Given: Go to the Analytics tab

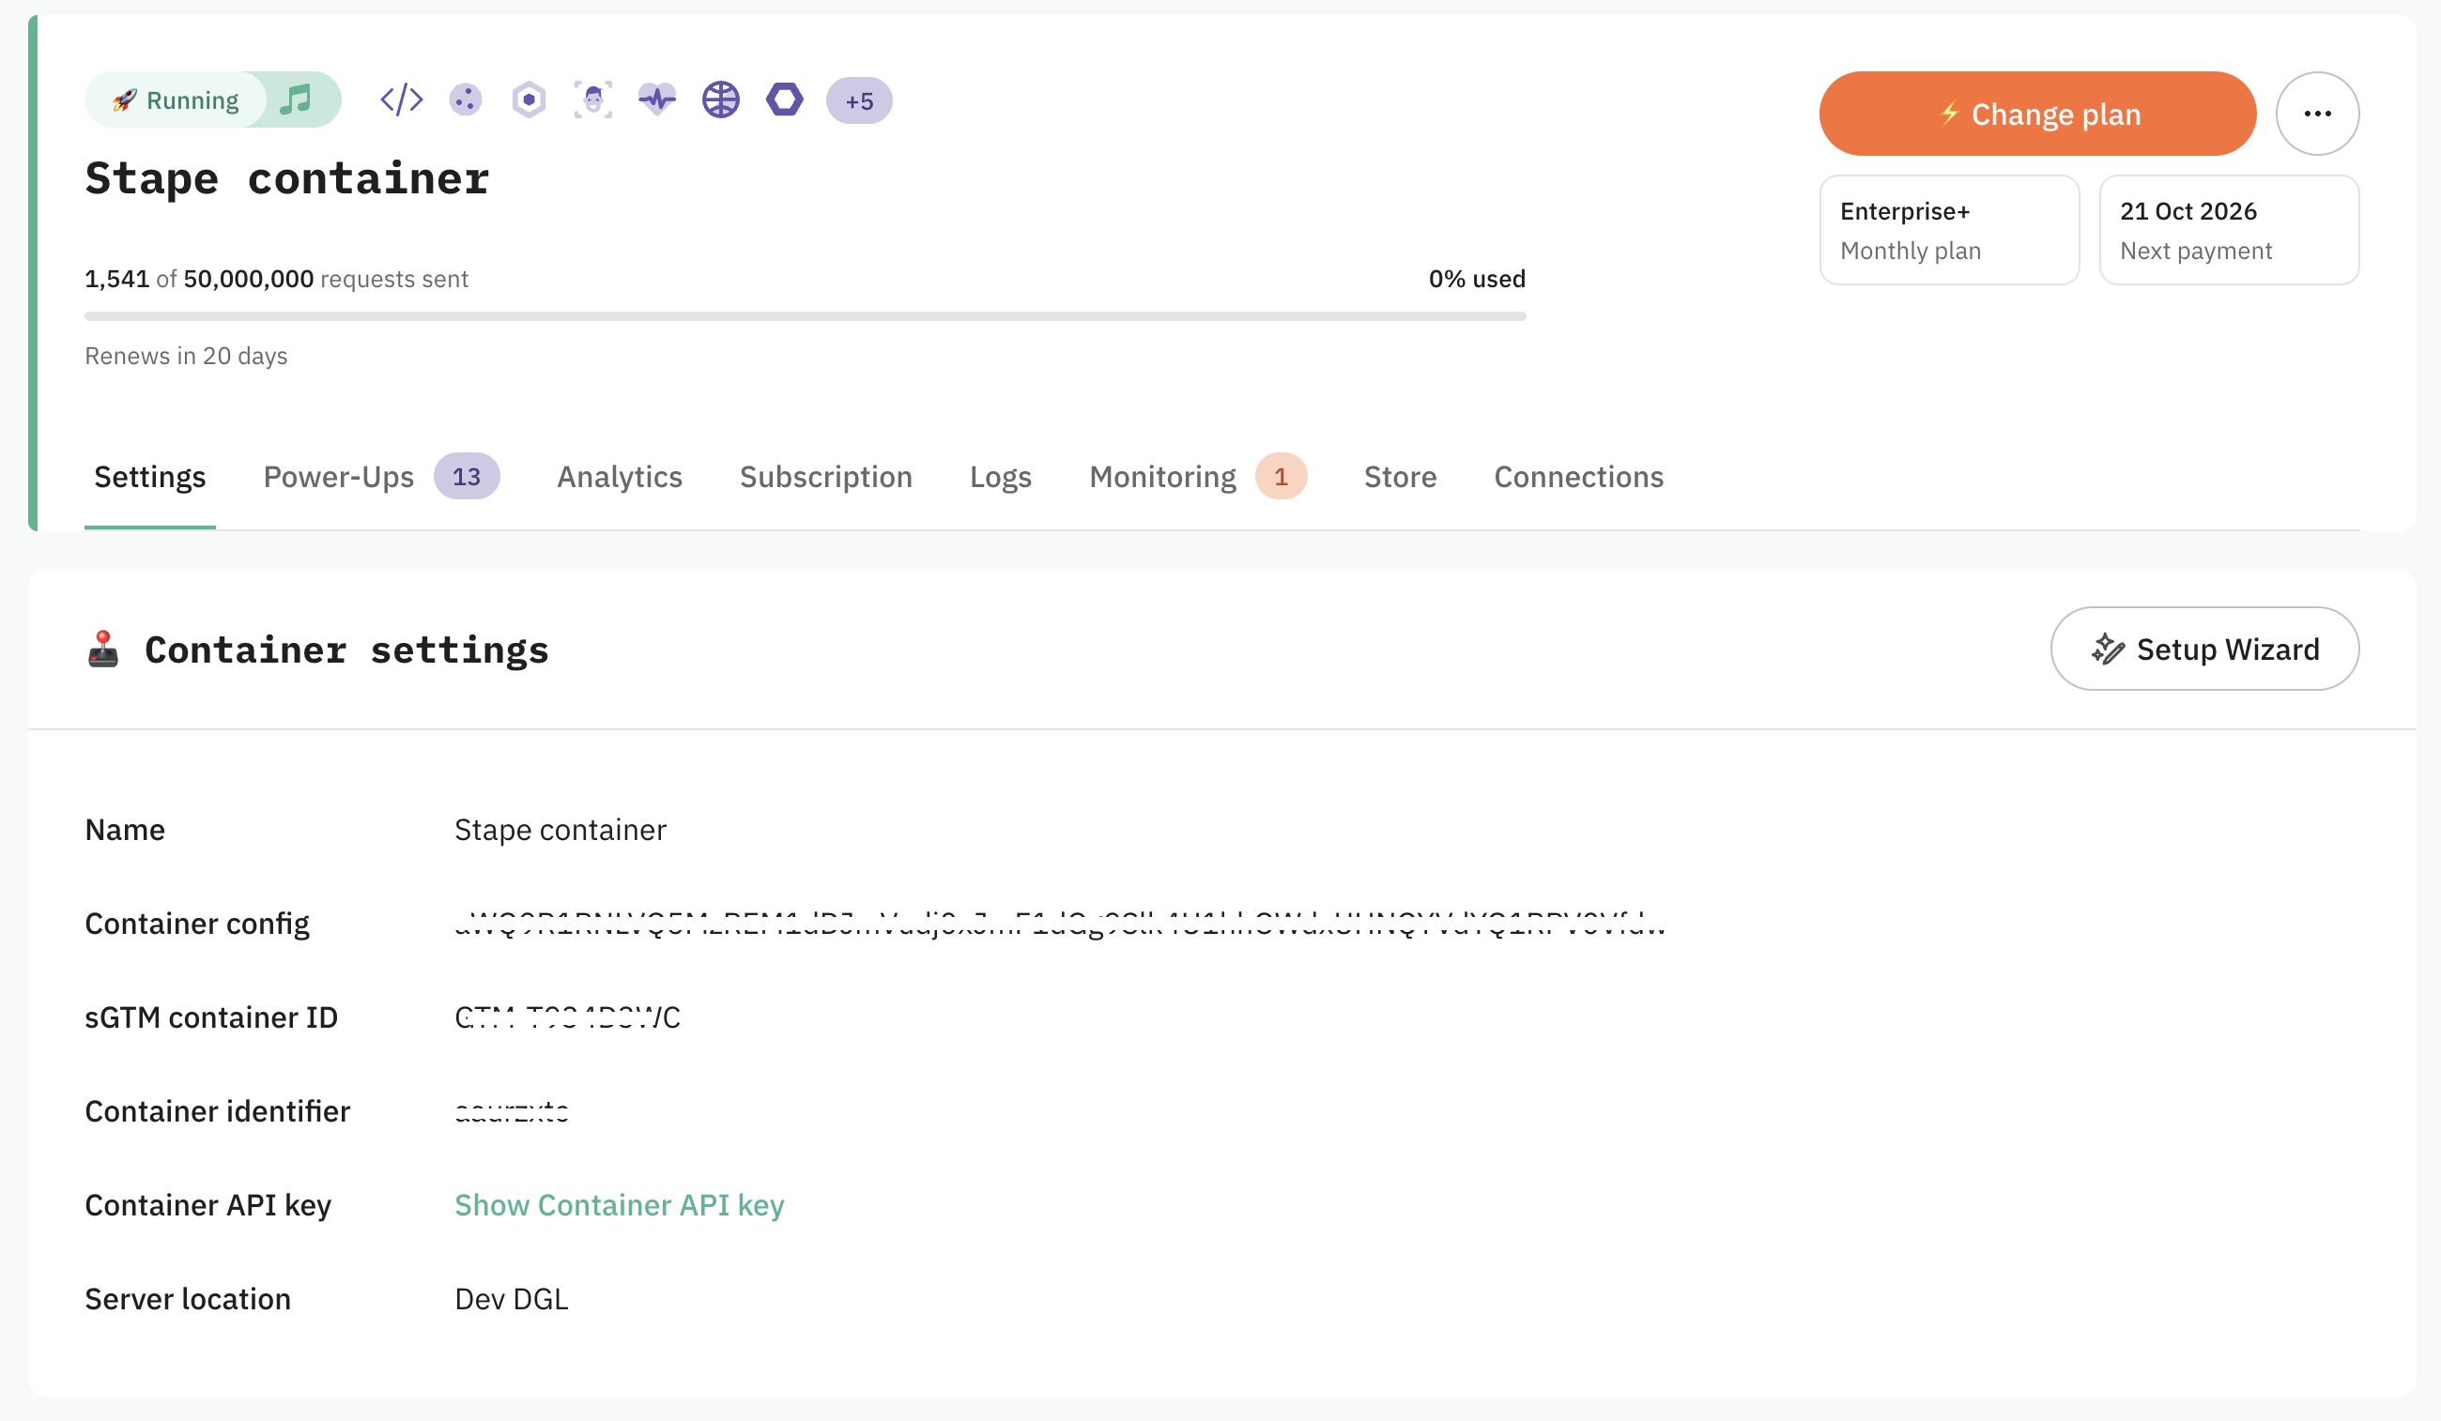Looking at the screenshot, I should 620,477.
